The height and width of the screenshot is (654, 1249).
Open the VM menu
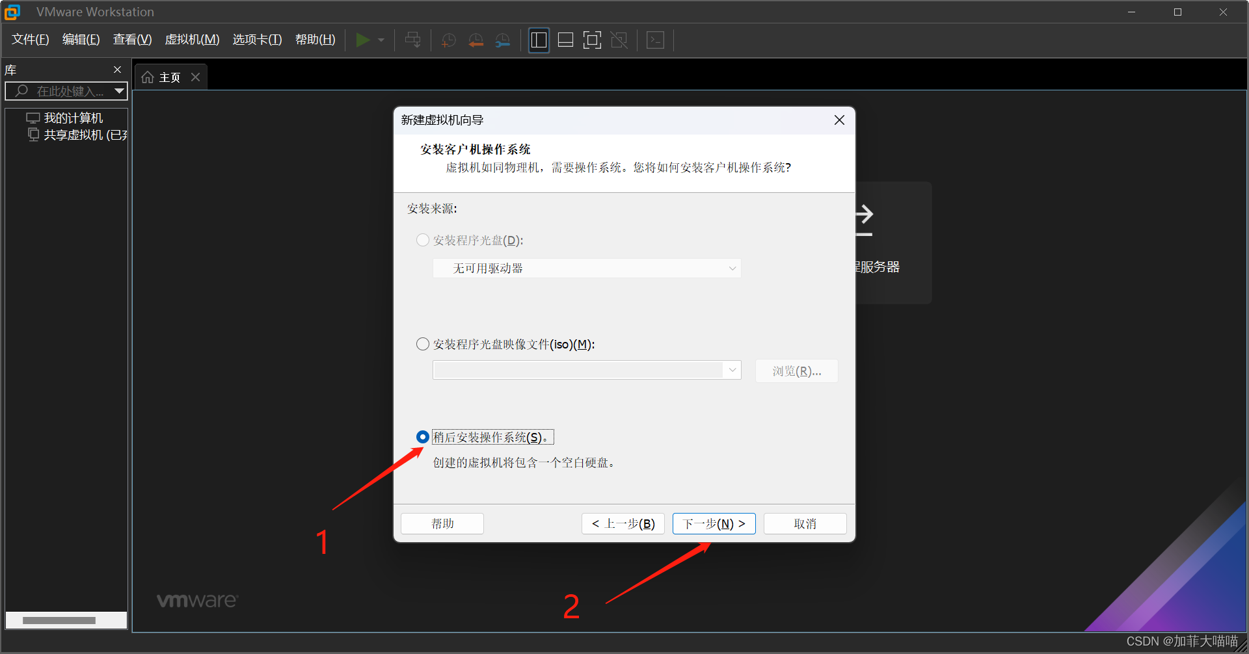193,40
